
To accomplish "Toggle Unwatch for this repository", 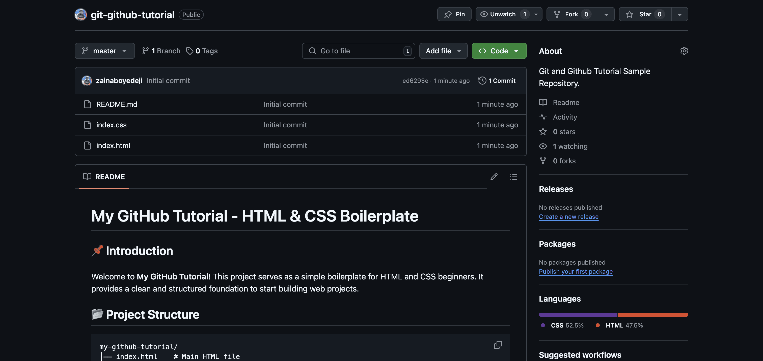I will (x=503, y=14).
